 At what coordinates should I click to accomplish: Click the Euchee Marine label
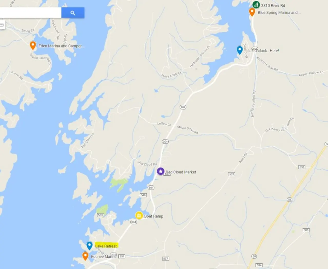[x=104, y=256]
